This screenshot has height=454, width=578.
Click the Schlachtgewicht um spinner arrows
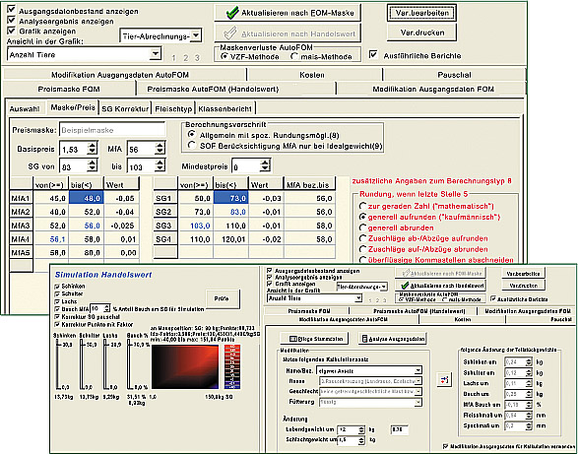pos(361,440)
